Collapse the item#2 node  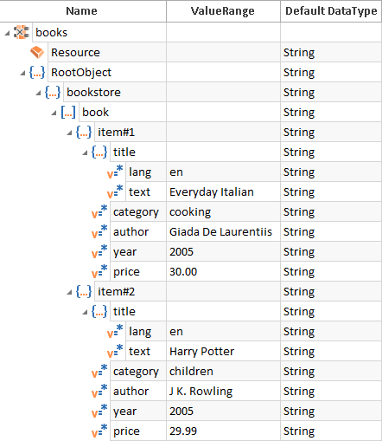click(69, 292)
